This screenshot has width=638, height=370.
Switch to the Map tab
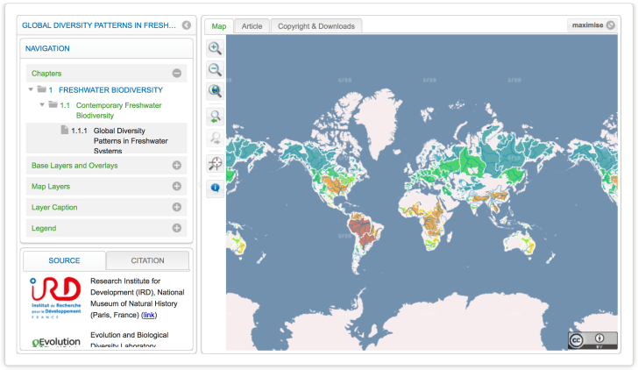(219, 26)
